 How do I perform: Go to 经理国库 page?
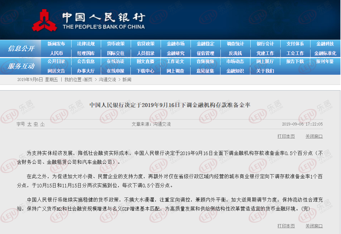86,53
